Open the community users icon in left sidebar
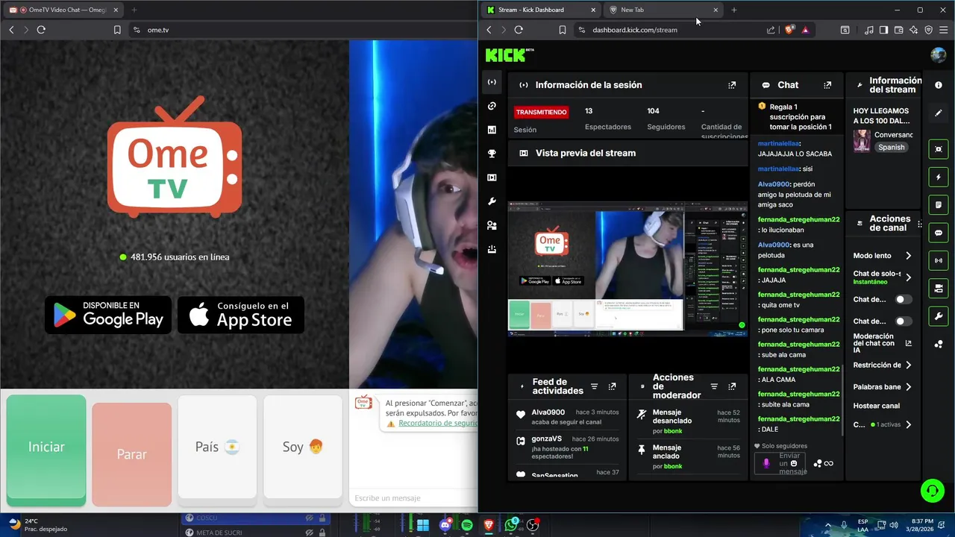 click(x=492, y=225)
